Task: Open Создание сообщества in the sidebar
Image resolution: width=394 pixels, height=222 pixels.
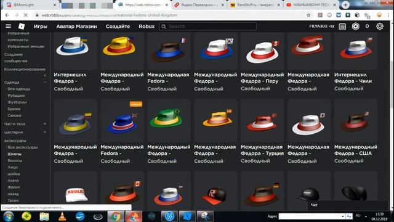Action: pyautogui.click(x=15, y=57)
